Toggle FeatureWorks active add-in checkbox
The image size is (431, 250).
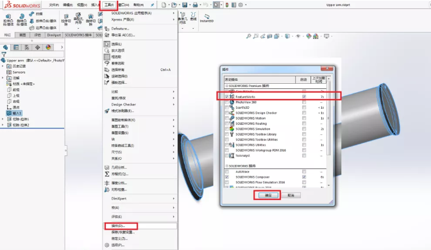click(227, 97)
